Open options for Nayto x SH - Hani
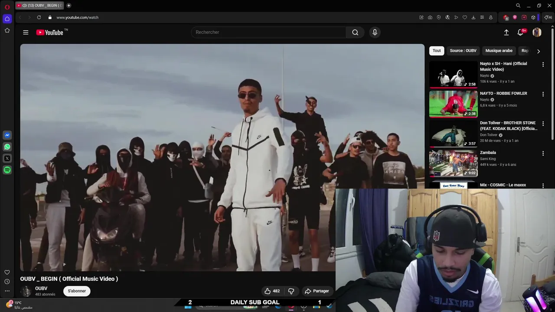Viewport: 555px width, 312px height. [x=543, y=64]
